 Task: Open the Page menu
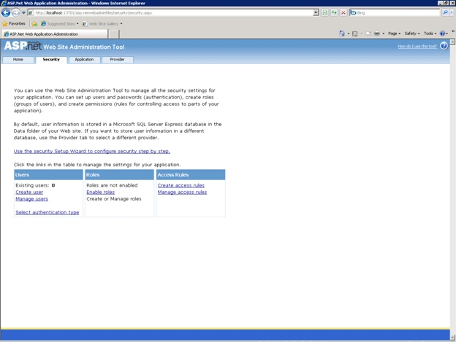394,34
